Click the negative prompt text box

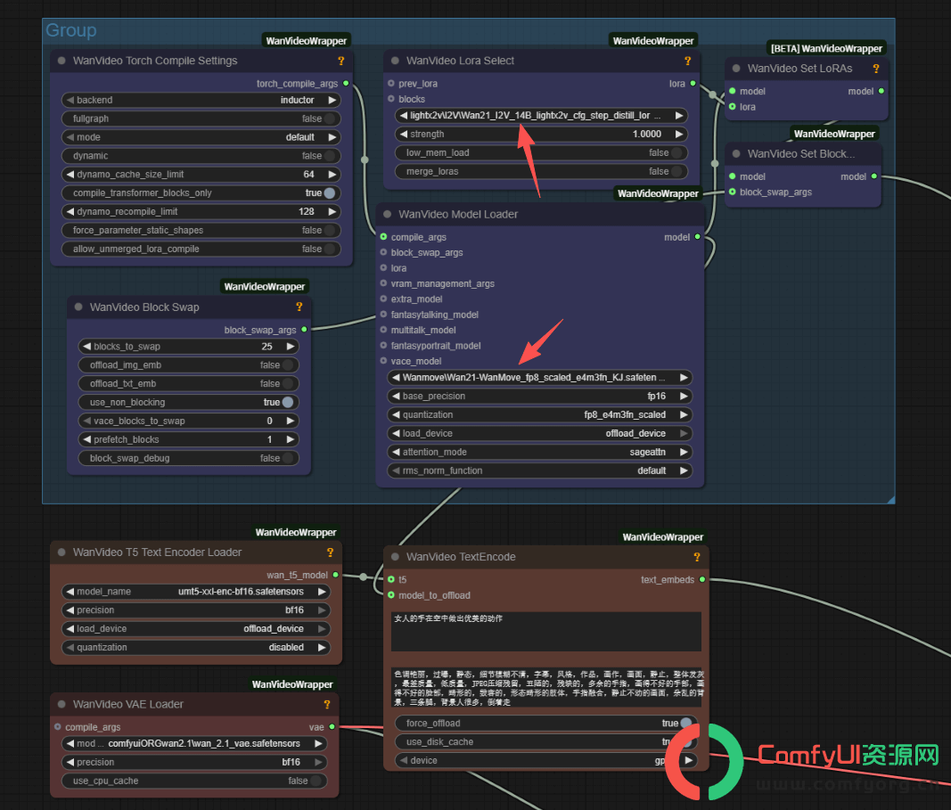(x=545, y=688)
